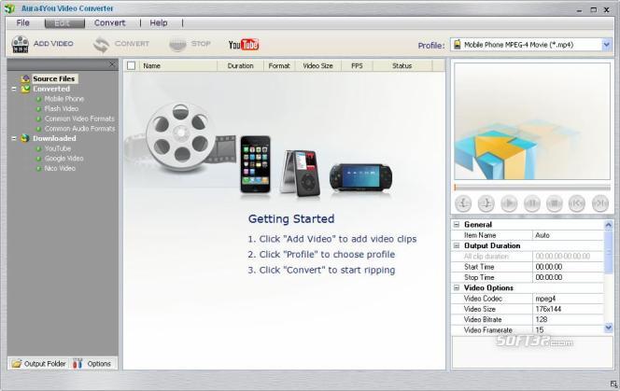620x391 pixels.
Task: Close the left sidebar panel
Action: click(112, 64)
